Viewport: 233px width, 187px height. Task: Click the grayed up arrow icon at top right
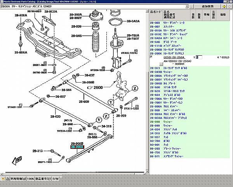point(230,6)
